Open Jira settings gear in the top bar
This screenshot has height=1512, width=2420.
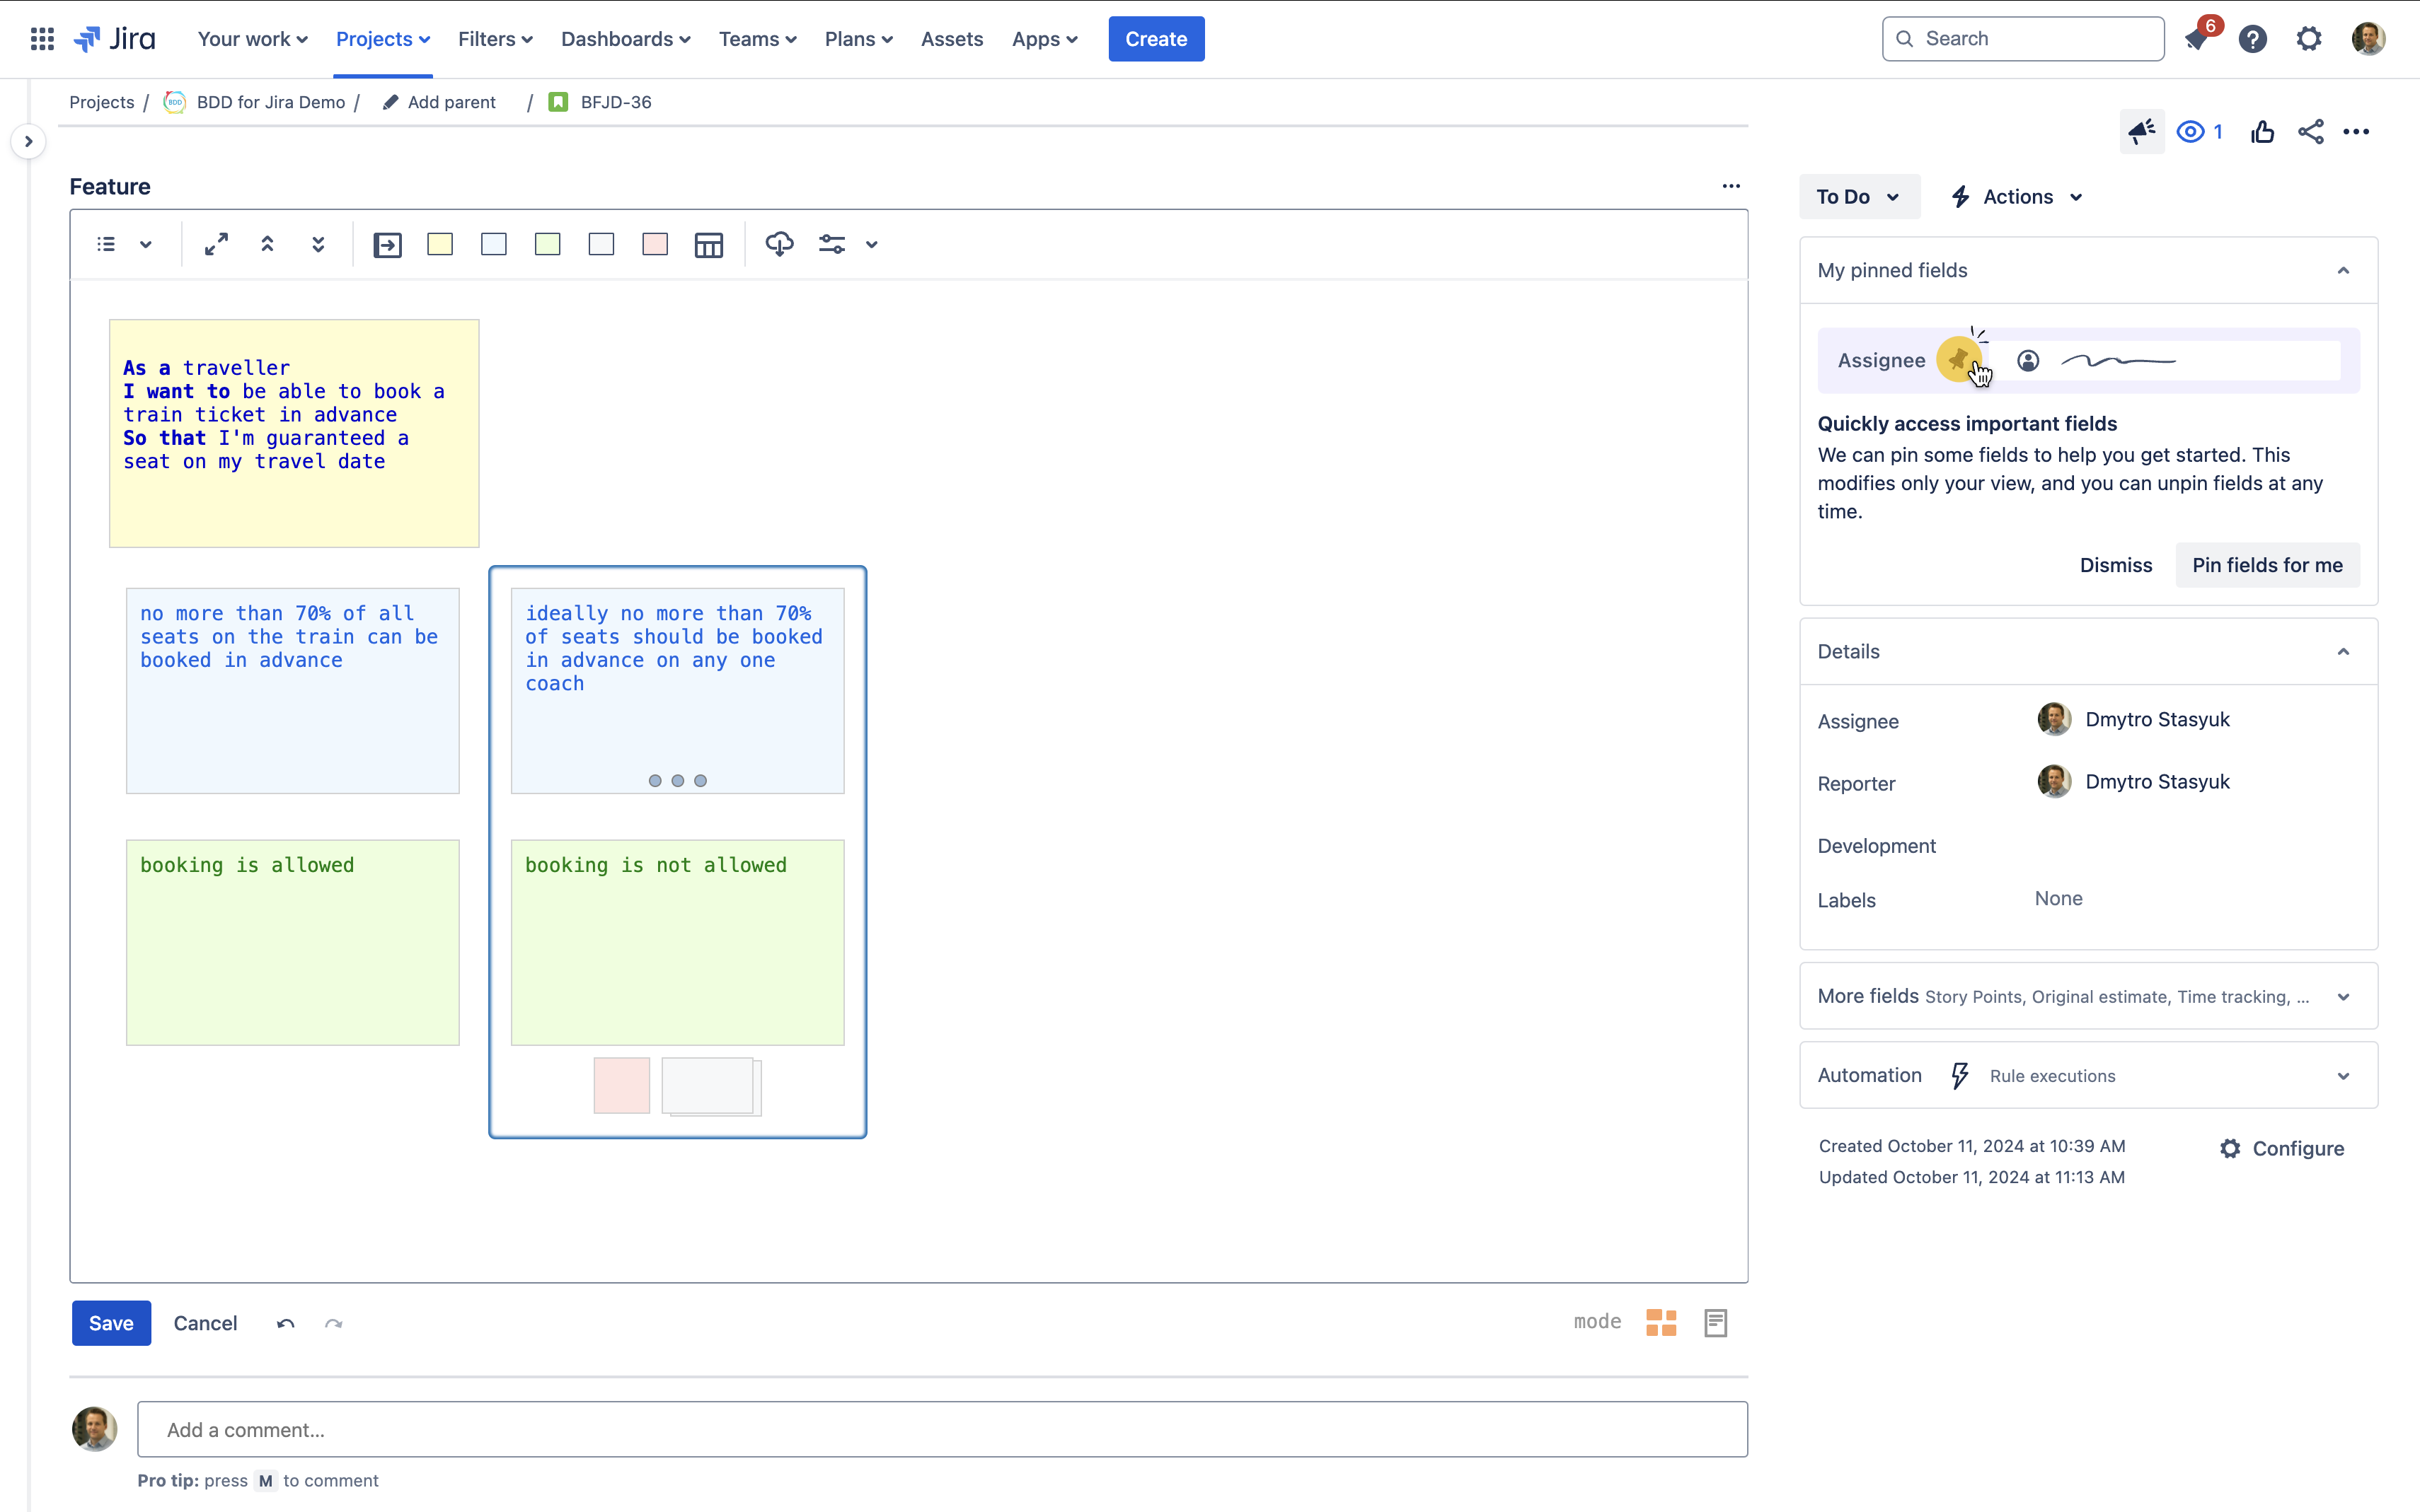pyautogui.click(x=2309, y=39)
